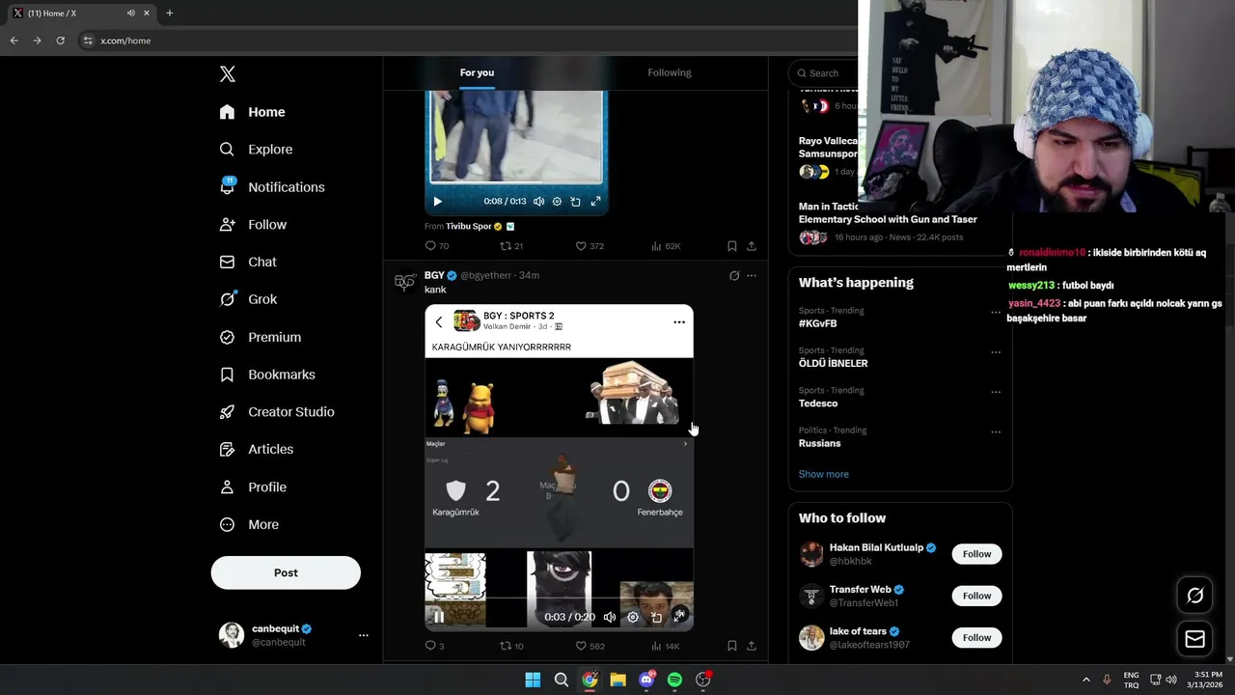The height and width of the screenshot is (695, 1235).
Task: Open Bookmarks in the sidebar
Action: 267,375
